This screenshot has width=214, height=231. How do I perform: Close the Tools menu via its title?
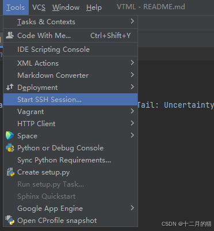click(16, 7)
